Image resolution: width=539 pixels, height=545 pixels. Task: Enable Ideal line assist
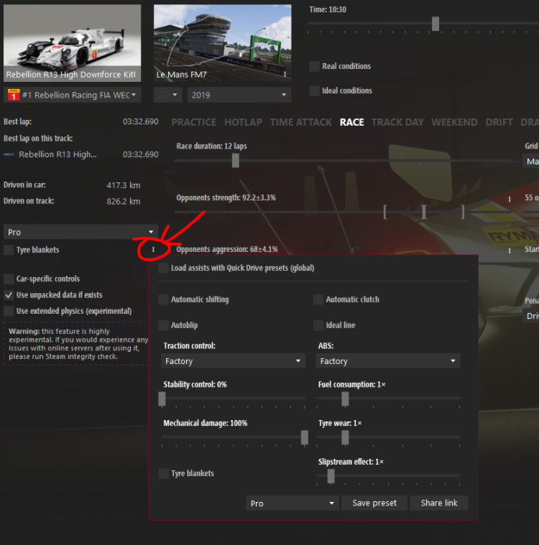coord(318,325)
